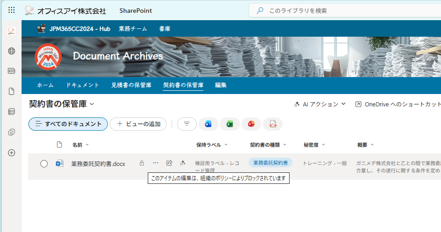Click the PowerPoint filter pill icon
Image resolution: width=441 pixels, height=232 pixels.
251,124
